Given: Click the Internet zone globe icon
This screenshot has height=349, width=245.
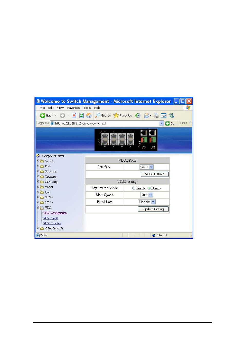Looking at the screenshot, I should 154,235.
